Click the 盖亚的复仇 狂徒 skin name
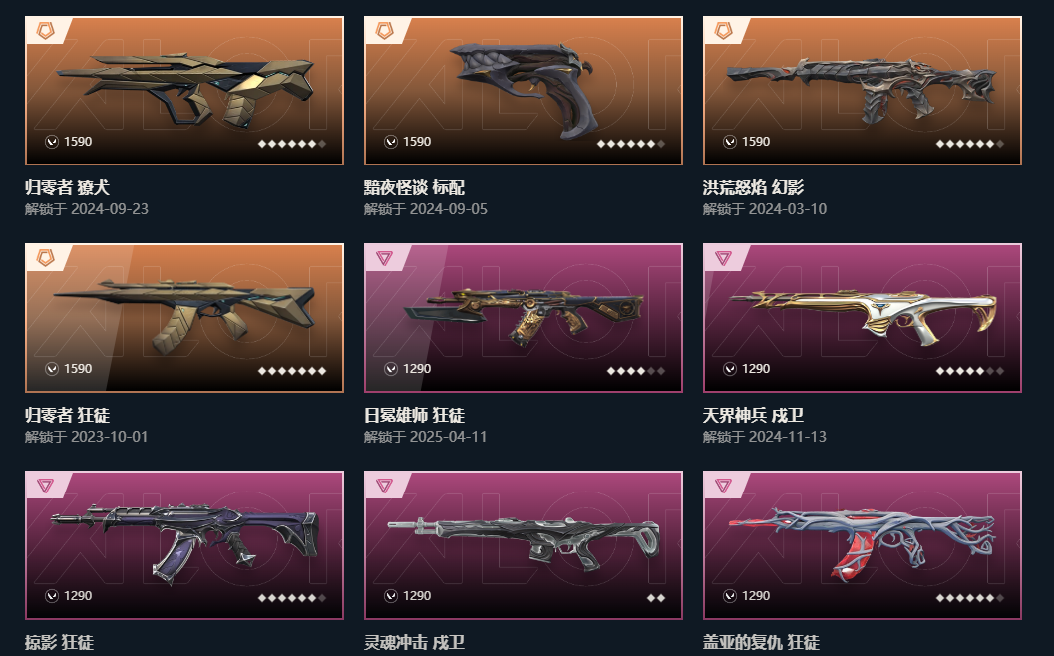The height and width of the screenshot is (656, 1054). point(761,642)
